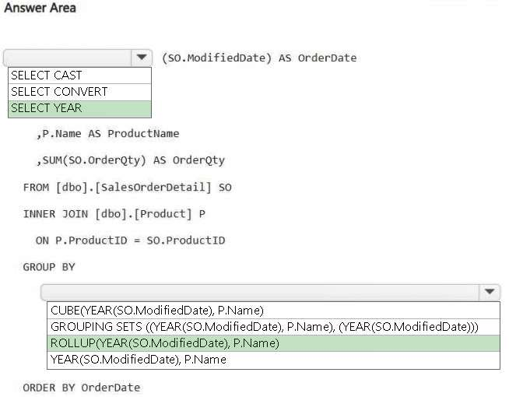Viewport: 509px width, 397px height.
Task: Click the Answer Area heading
Action: [x=40, y=8]
